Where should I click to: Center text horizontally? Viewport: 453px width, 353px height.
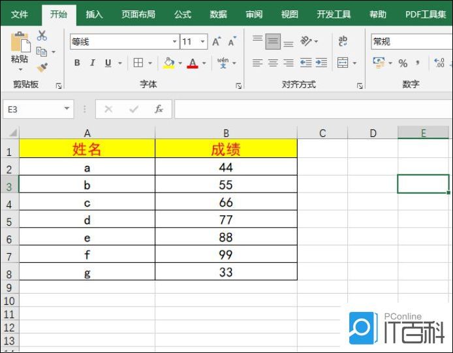pyautogui.click(x=273, y=63)
